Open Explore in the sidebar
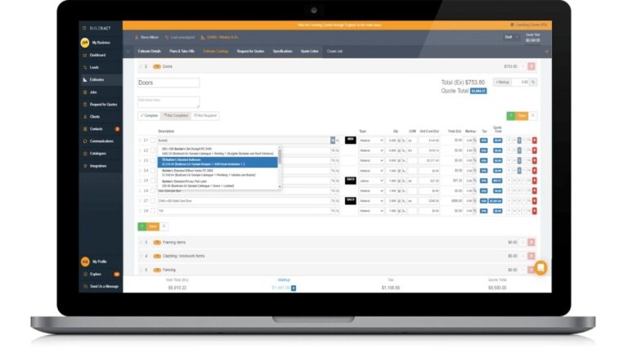 coord(96,275)
